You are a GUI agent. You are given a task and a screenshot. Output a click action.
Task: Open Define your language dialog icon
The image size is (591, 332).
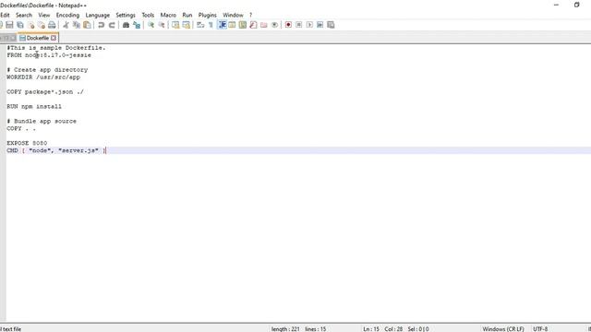tap(232, 25)
